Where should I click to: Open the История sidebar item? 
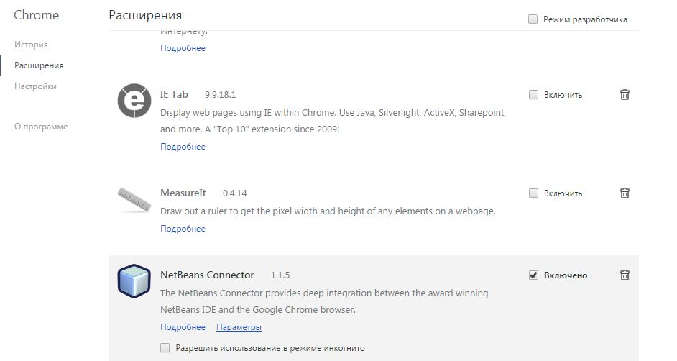tap(31, 45)
